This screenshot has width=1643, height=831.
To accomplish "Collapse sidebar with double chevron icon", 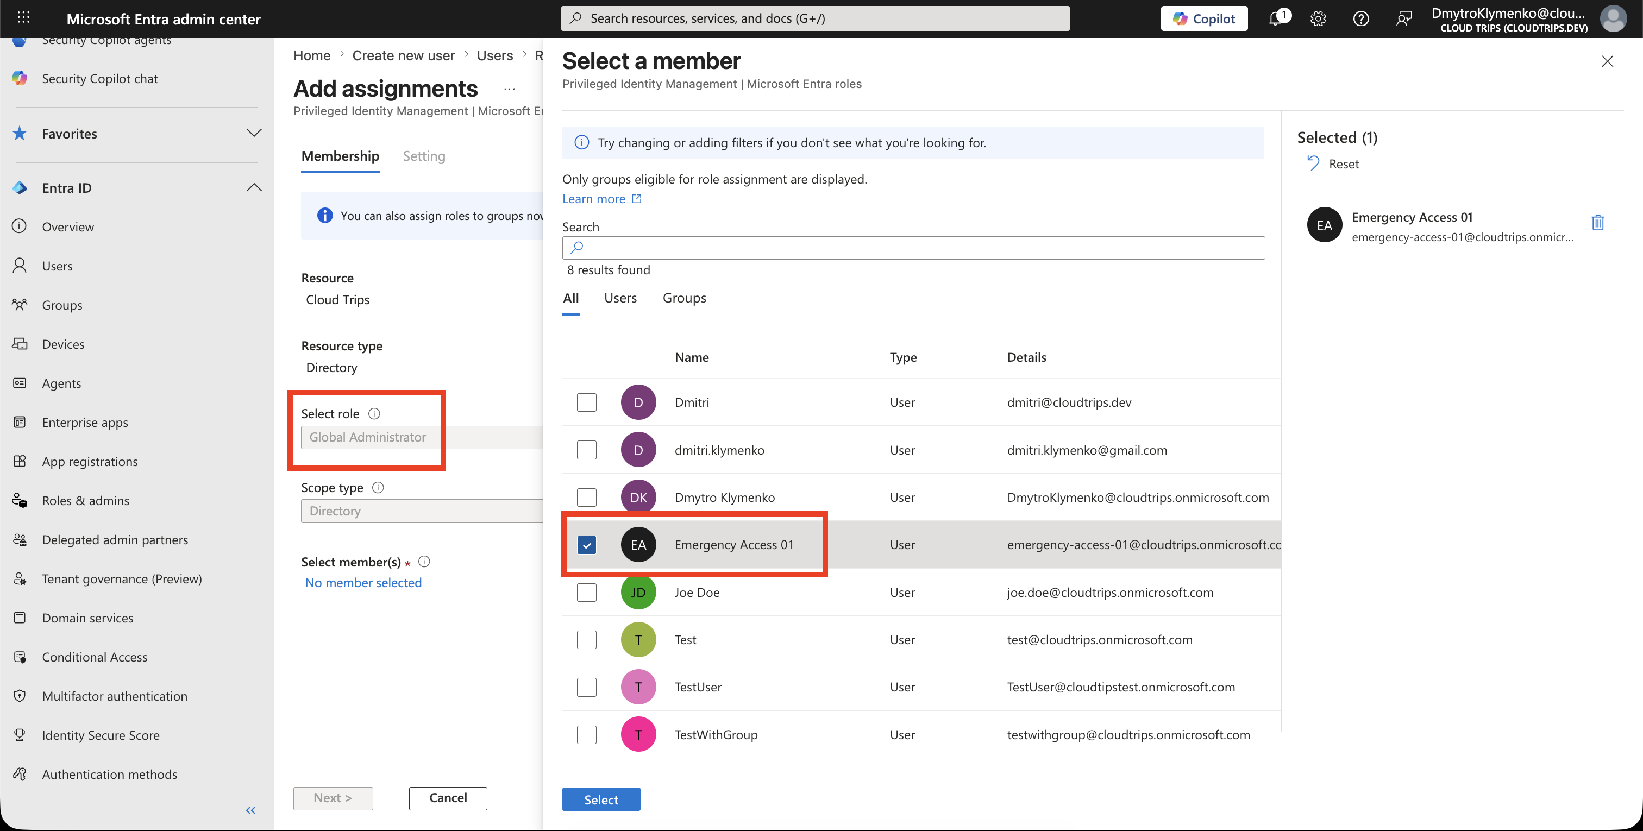I will pos(250,810).
